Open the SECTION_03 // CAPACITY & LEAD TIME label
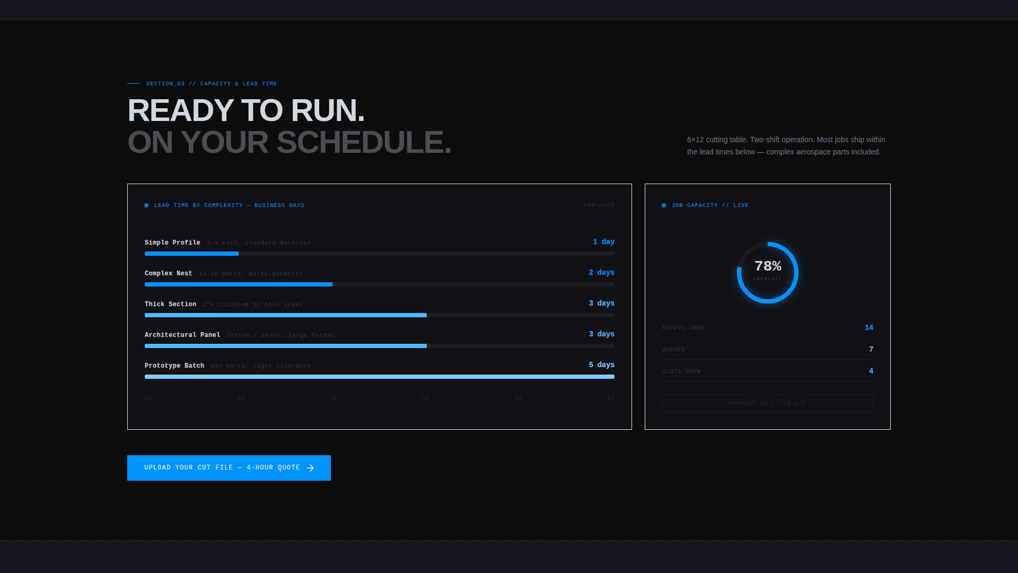The image size is (1018, 573). tap(212, 83)
